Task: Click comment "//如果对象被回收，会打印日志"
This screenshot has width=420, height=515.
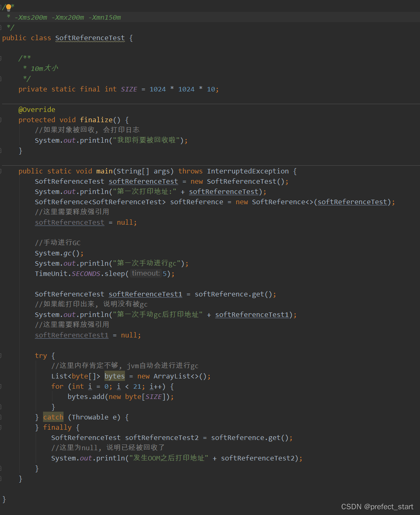Action: [87, 130]
